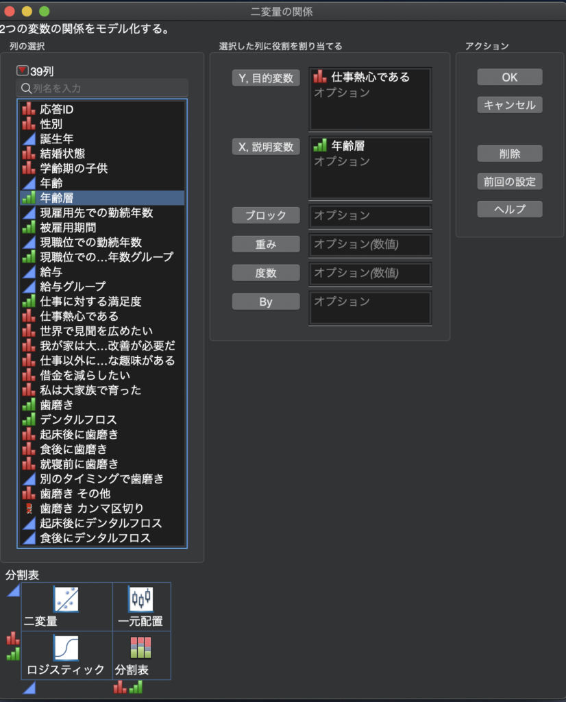Click the icon beside 現雇用先での勤続年数
This screenshot has width=566, height=702.
[29, 213]
